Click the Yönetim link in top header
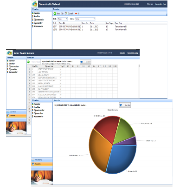The height and width of the screenshot is (190, 173). tap(150, 4)
